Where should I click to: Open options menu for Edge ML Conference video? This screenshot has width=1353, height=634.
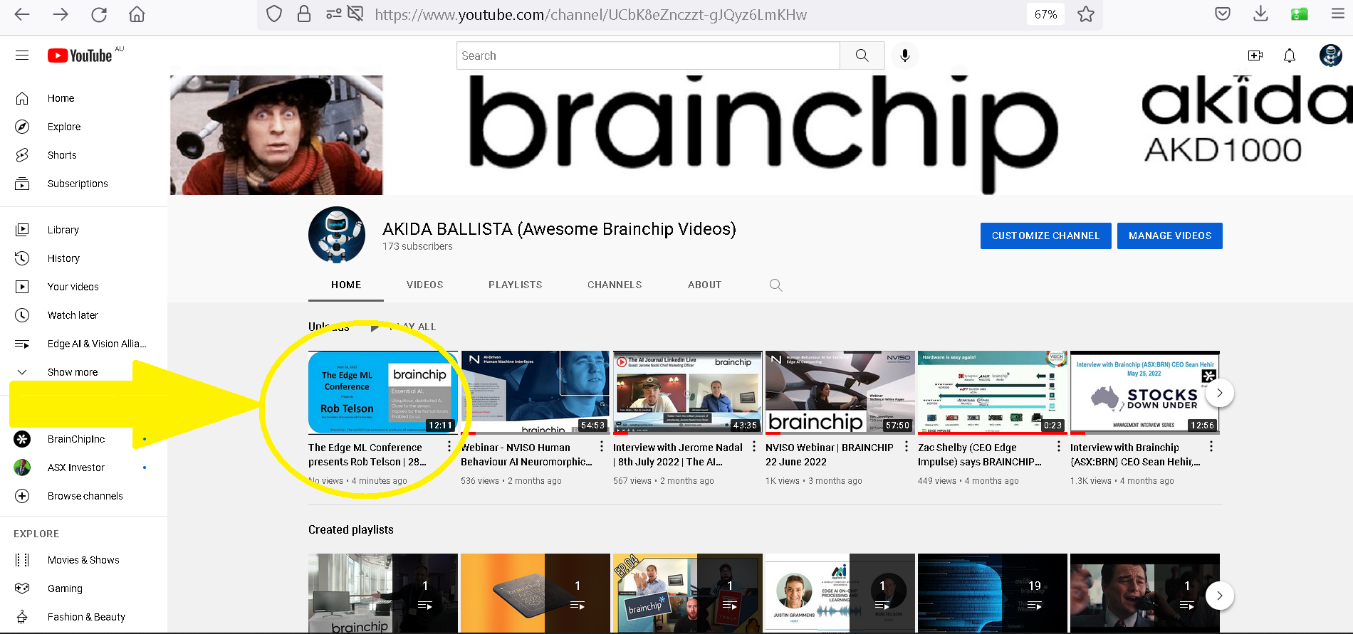coord(449,447)
